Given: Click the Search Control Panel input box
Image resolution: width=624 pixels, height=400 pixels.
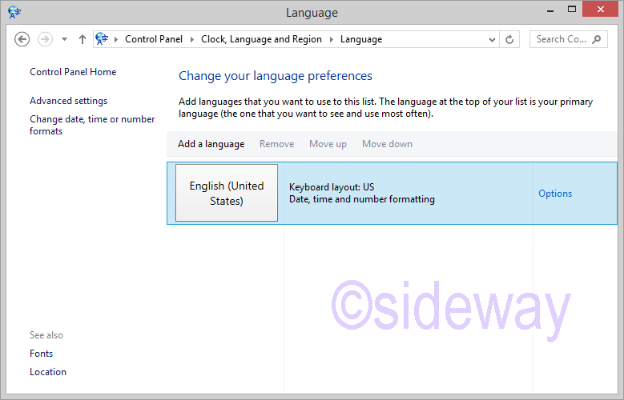Looking at the screenshot, I should 561,39.
